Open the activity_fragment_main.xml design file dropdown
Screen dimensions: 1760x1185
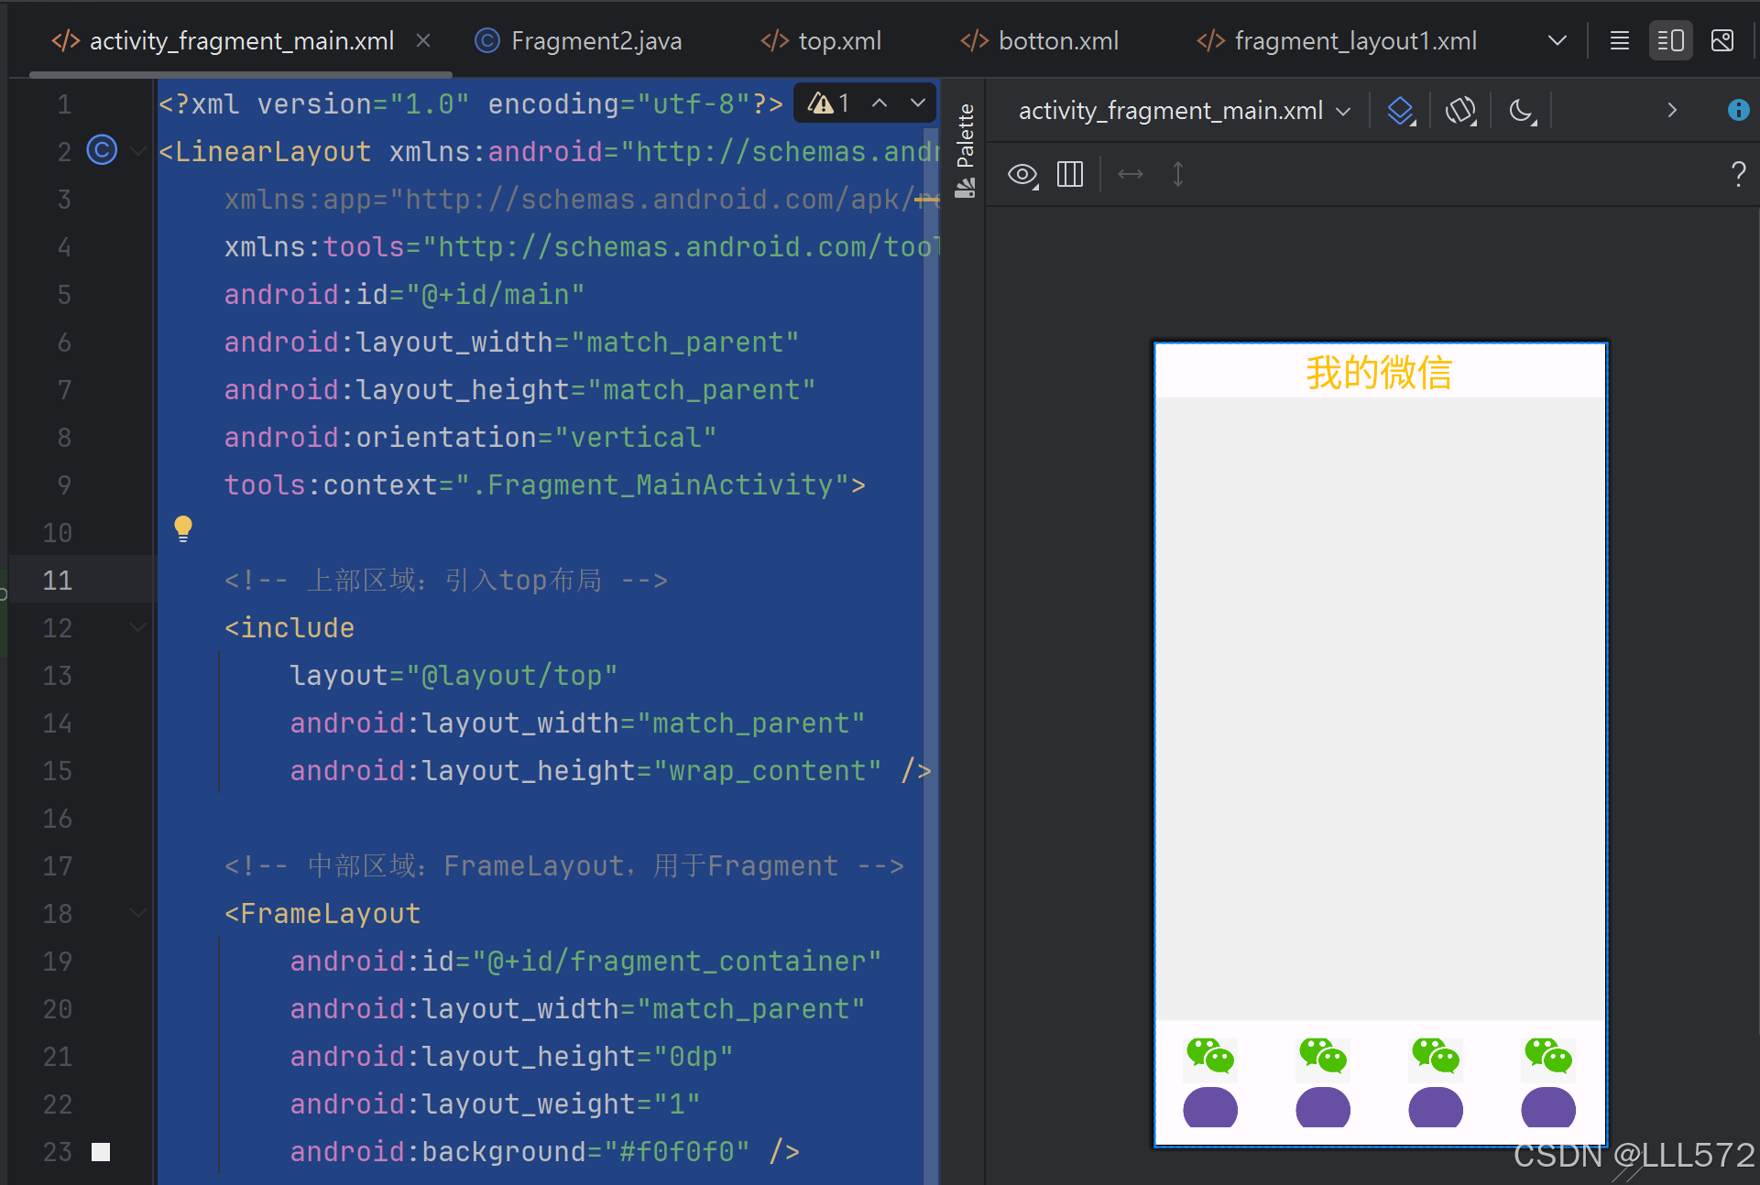coord(1184,111)
